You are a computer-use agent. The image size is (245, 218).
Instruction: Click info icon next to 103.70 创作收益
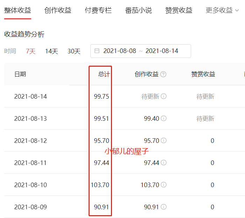click(x=163, y=185)
